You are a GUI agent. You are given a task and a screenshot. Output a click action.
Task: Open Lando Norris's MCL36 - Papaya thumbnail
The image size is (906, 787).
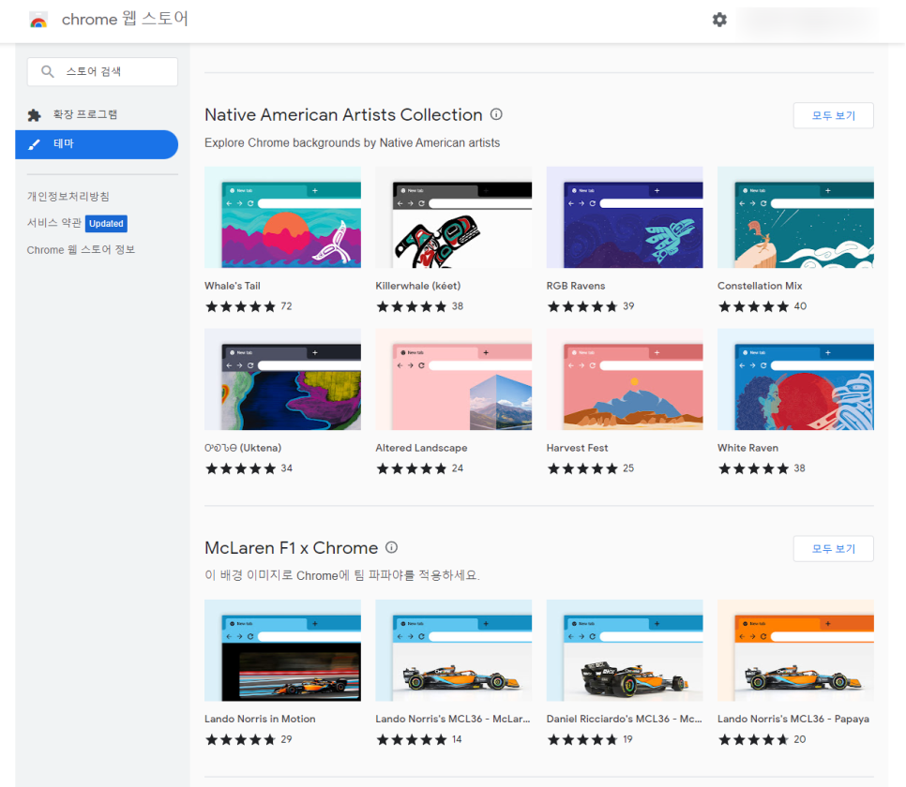795,650
